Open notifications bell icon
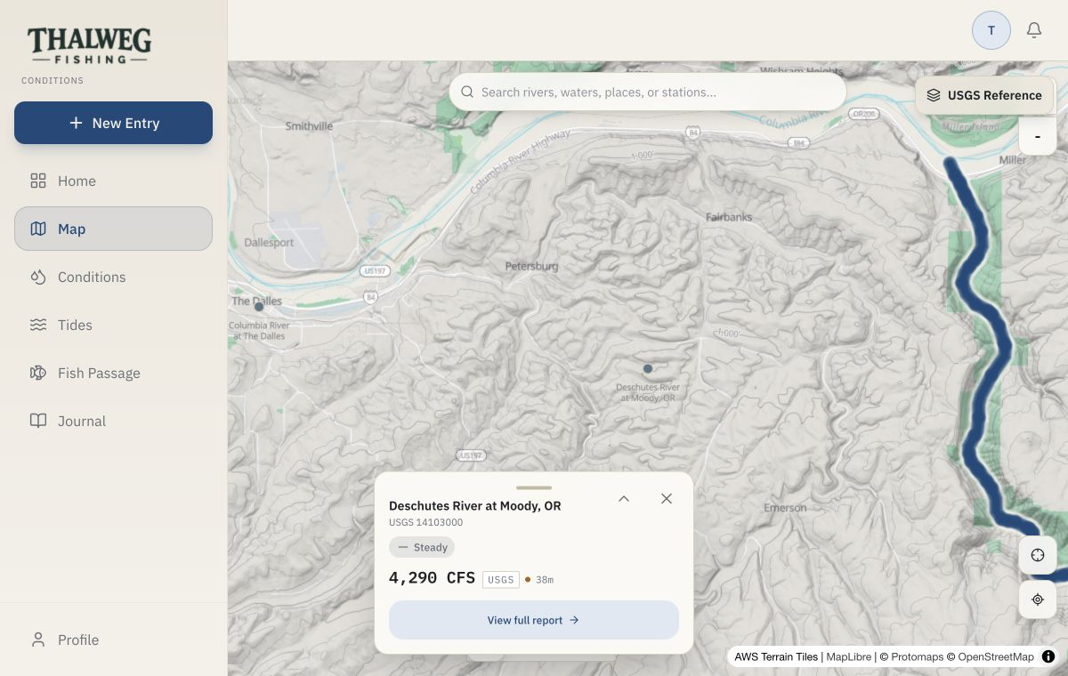The width and height of the screenshot is (1068, 676). pos(1034,30)
